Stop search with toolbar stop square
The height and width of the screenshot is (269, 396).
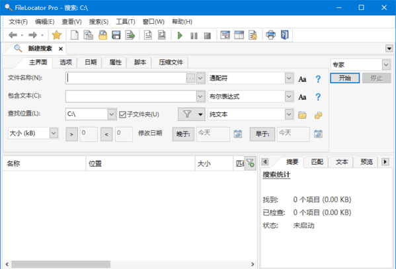point(208,36)
